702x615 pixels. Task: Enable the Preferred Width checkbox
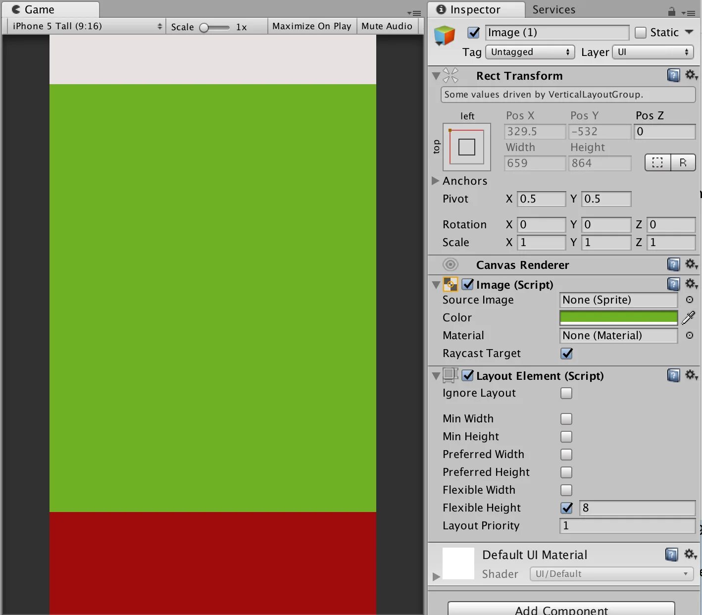tap(566, 455)
